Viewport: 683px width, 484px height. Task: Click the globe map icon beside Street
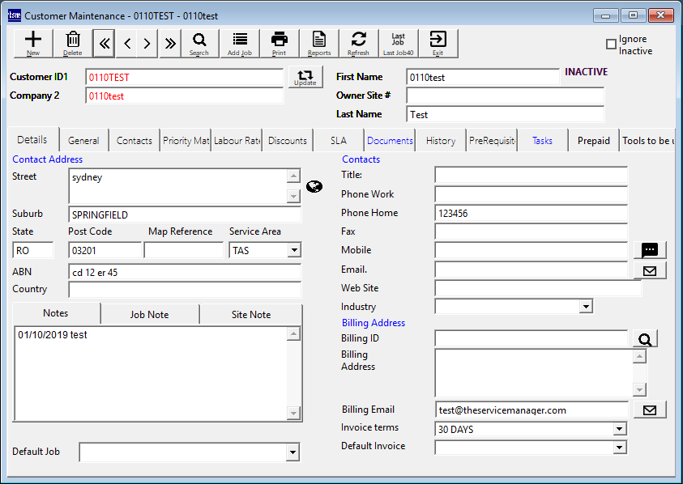[314, 187]
